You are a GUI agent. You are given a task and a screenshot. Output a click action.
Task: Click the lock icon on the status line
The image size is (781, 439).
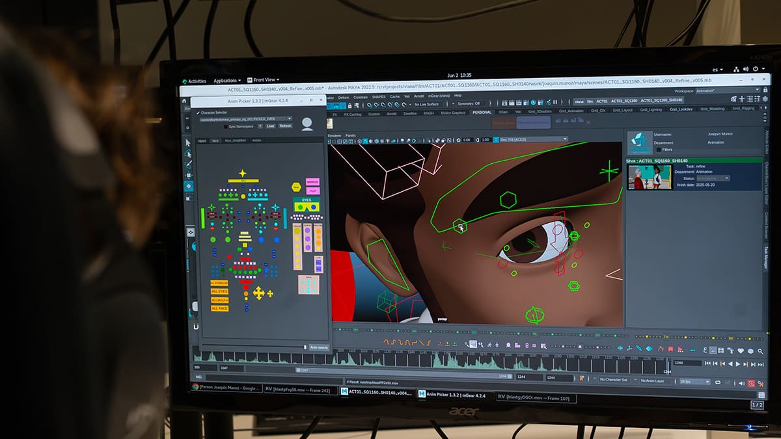349,105
